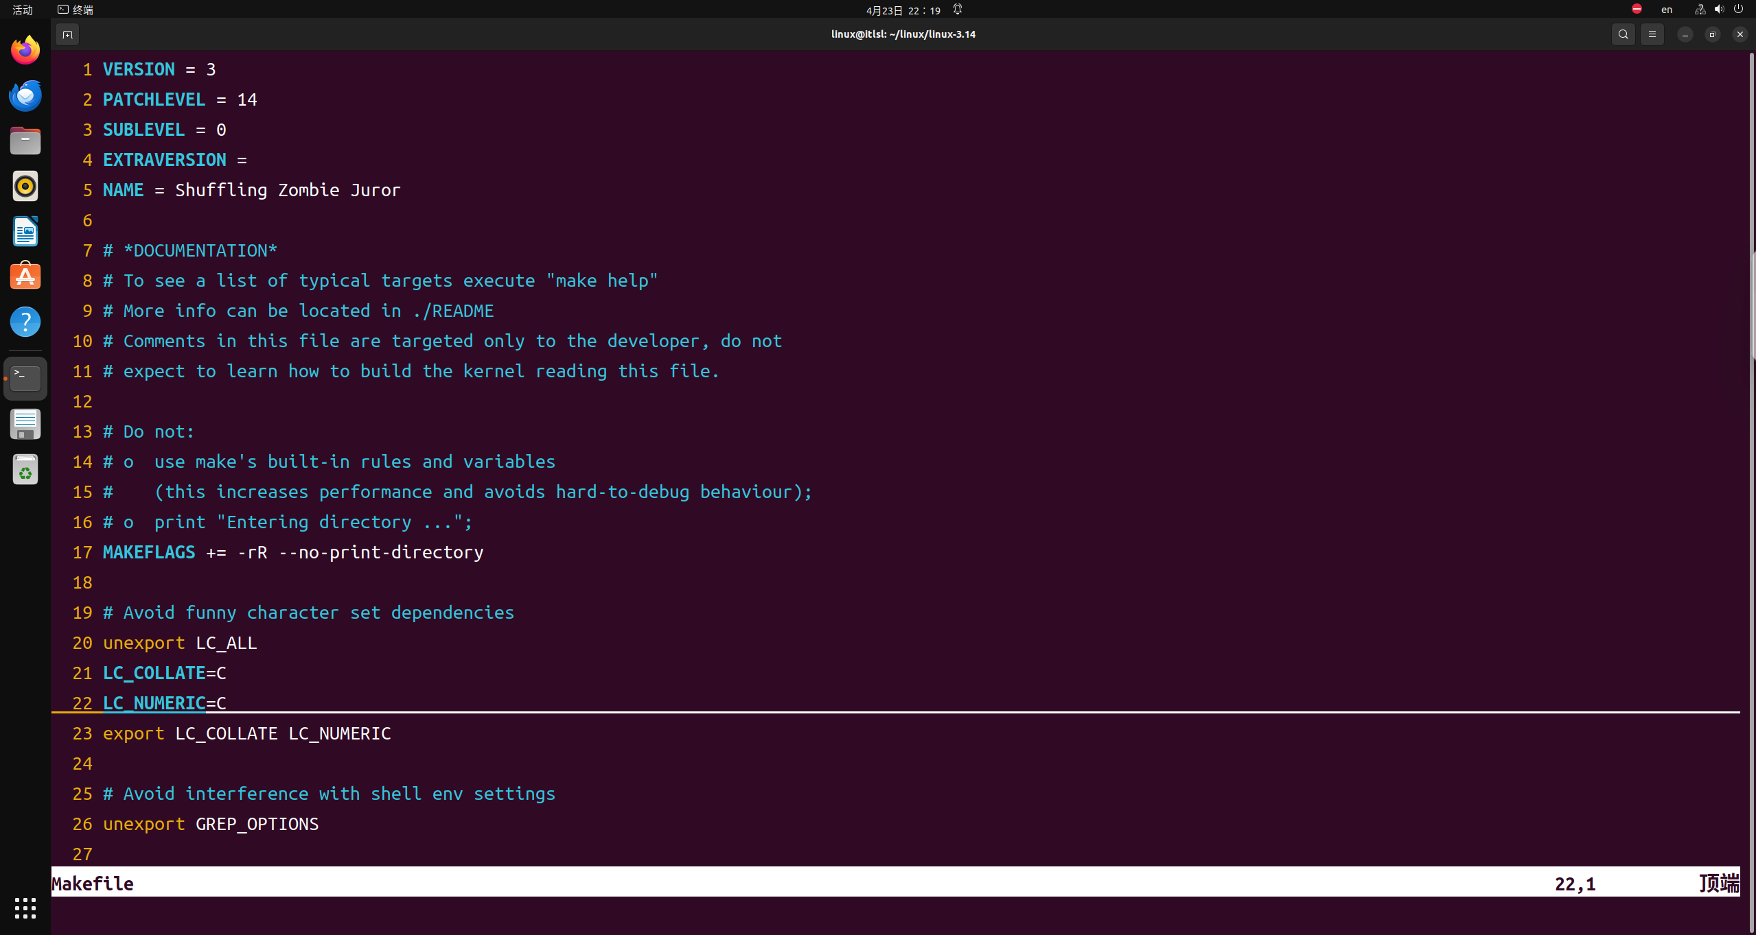Expand the en input source menu
The height and width of the screenshot is (935, 1756).
click(1666, 10)
